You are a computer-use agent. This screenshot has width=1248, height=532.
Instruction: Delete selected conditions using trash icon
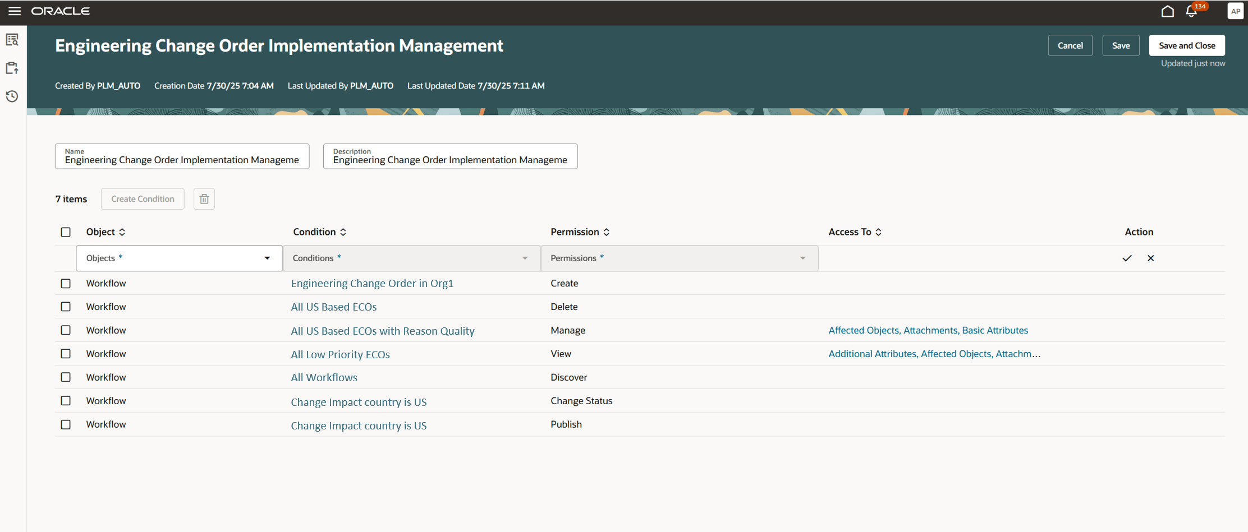tap(204, 198)
